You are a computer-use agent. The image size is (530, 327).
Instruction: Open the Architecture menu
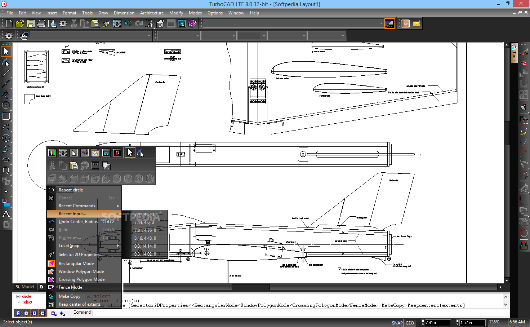[x=152, y=13]
